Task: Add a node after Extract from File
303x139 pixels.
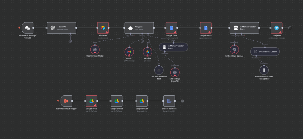Action: [x=182, y=101]
